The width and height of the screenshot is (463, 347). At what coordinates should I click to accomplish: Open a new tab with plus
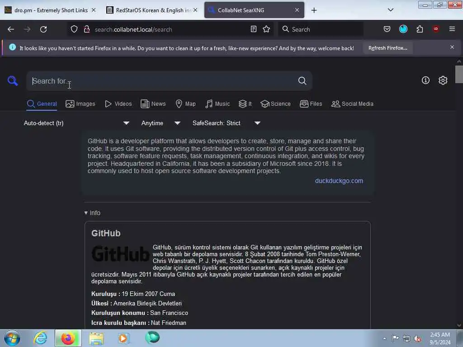314,10
